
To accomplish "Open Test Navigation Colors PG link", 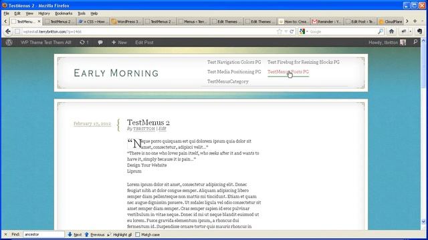I will click(234, 62).
